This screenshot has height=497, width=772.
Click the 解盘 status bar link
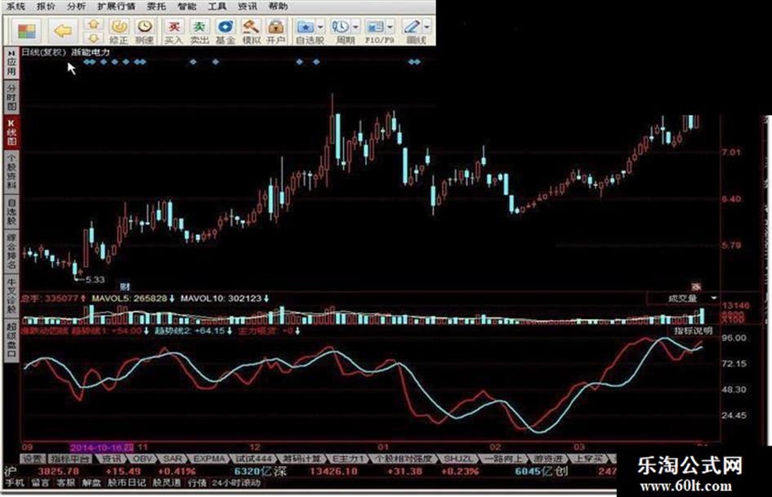[x=91, y=483]
